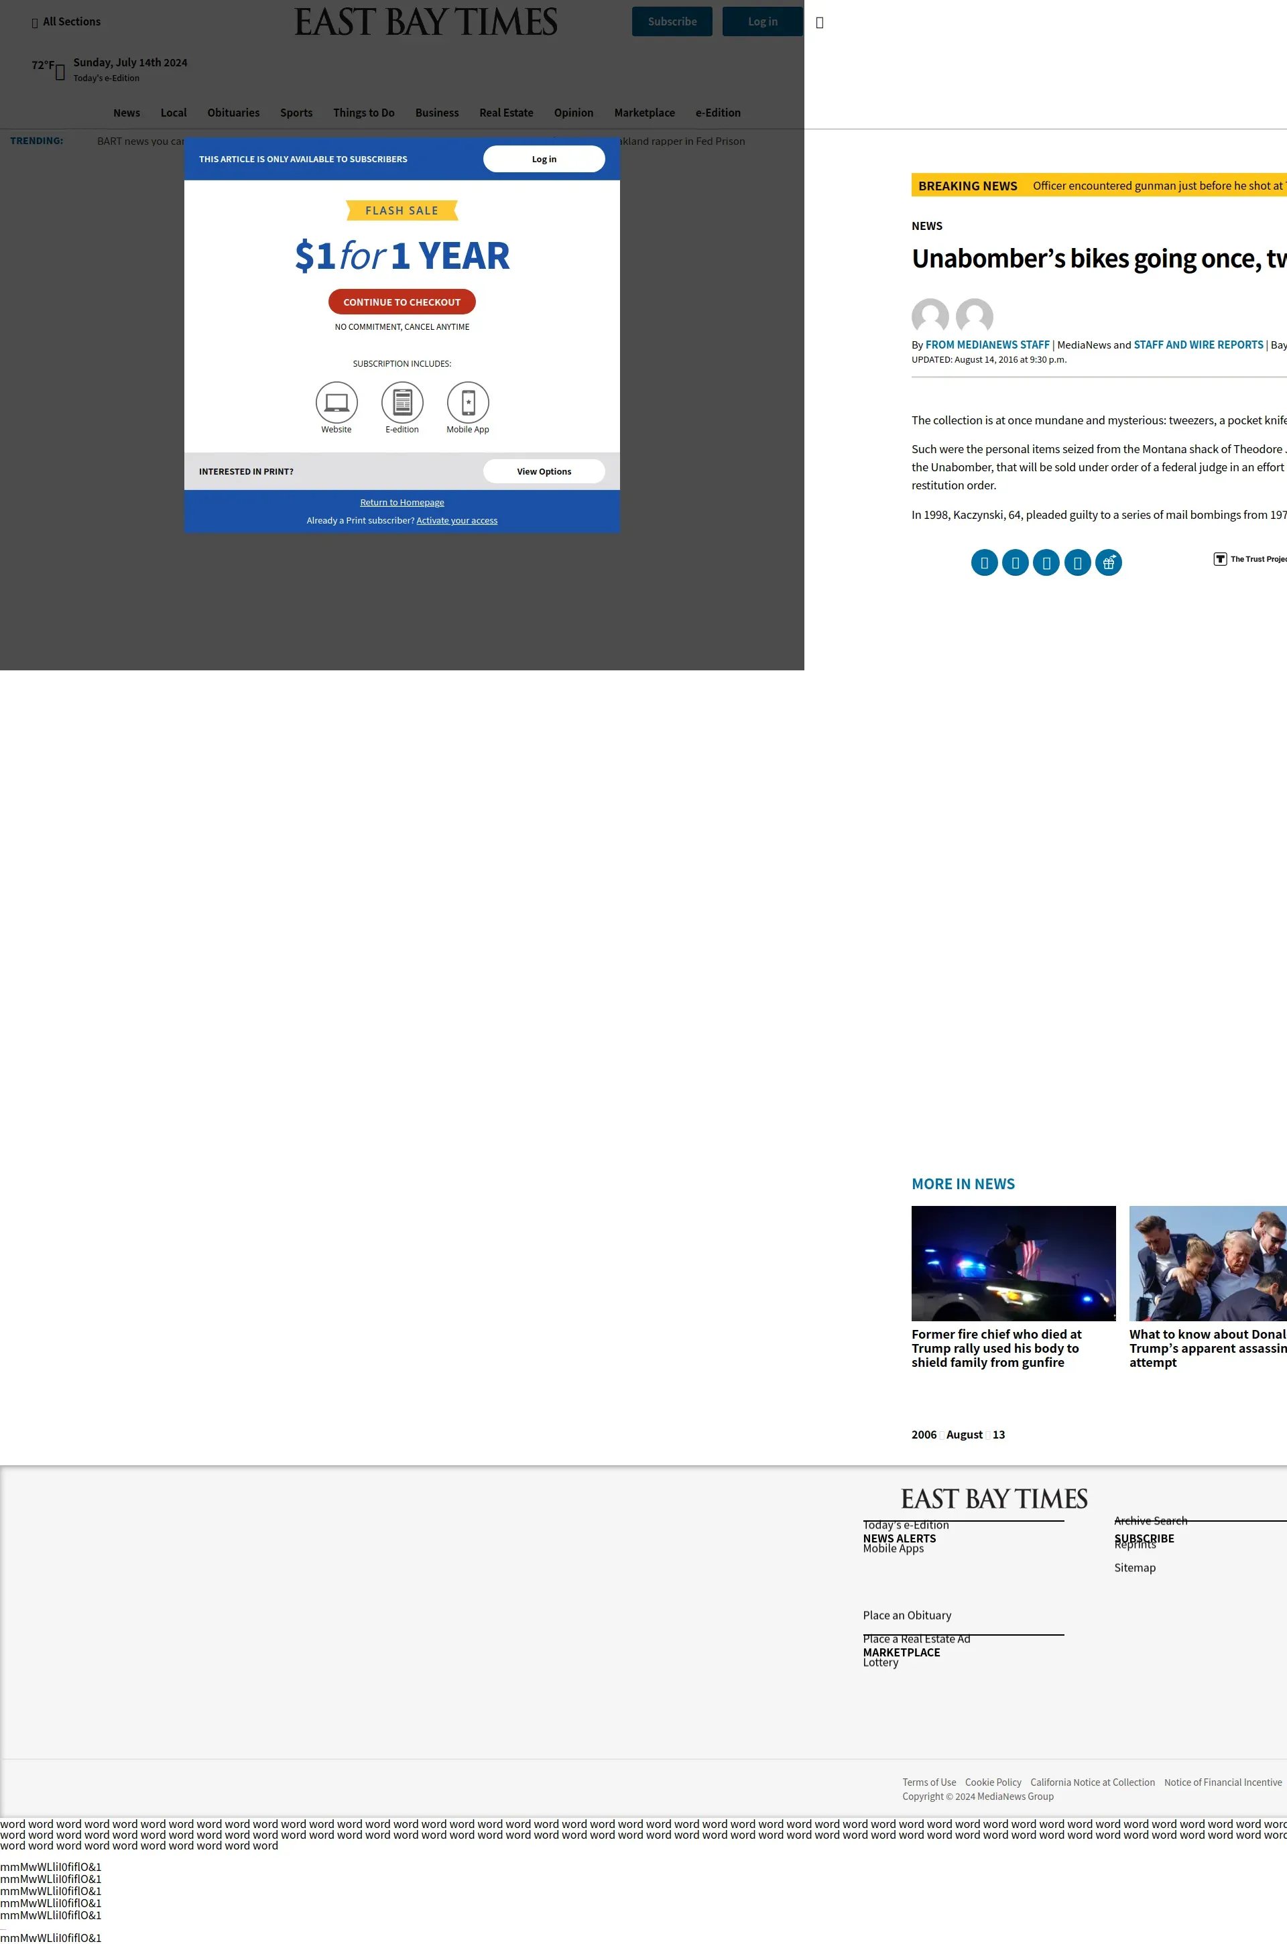Click Place a Real Estate Ad link
Viewport: 1287px width, 1944px height.
[916, 1640]
